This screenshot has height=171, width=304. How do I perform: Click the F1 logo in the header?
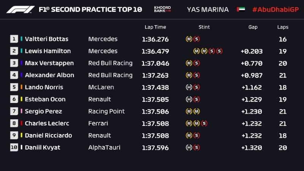[x=21, y=9]
